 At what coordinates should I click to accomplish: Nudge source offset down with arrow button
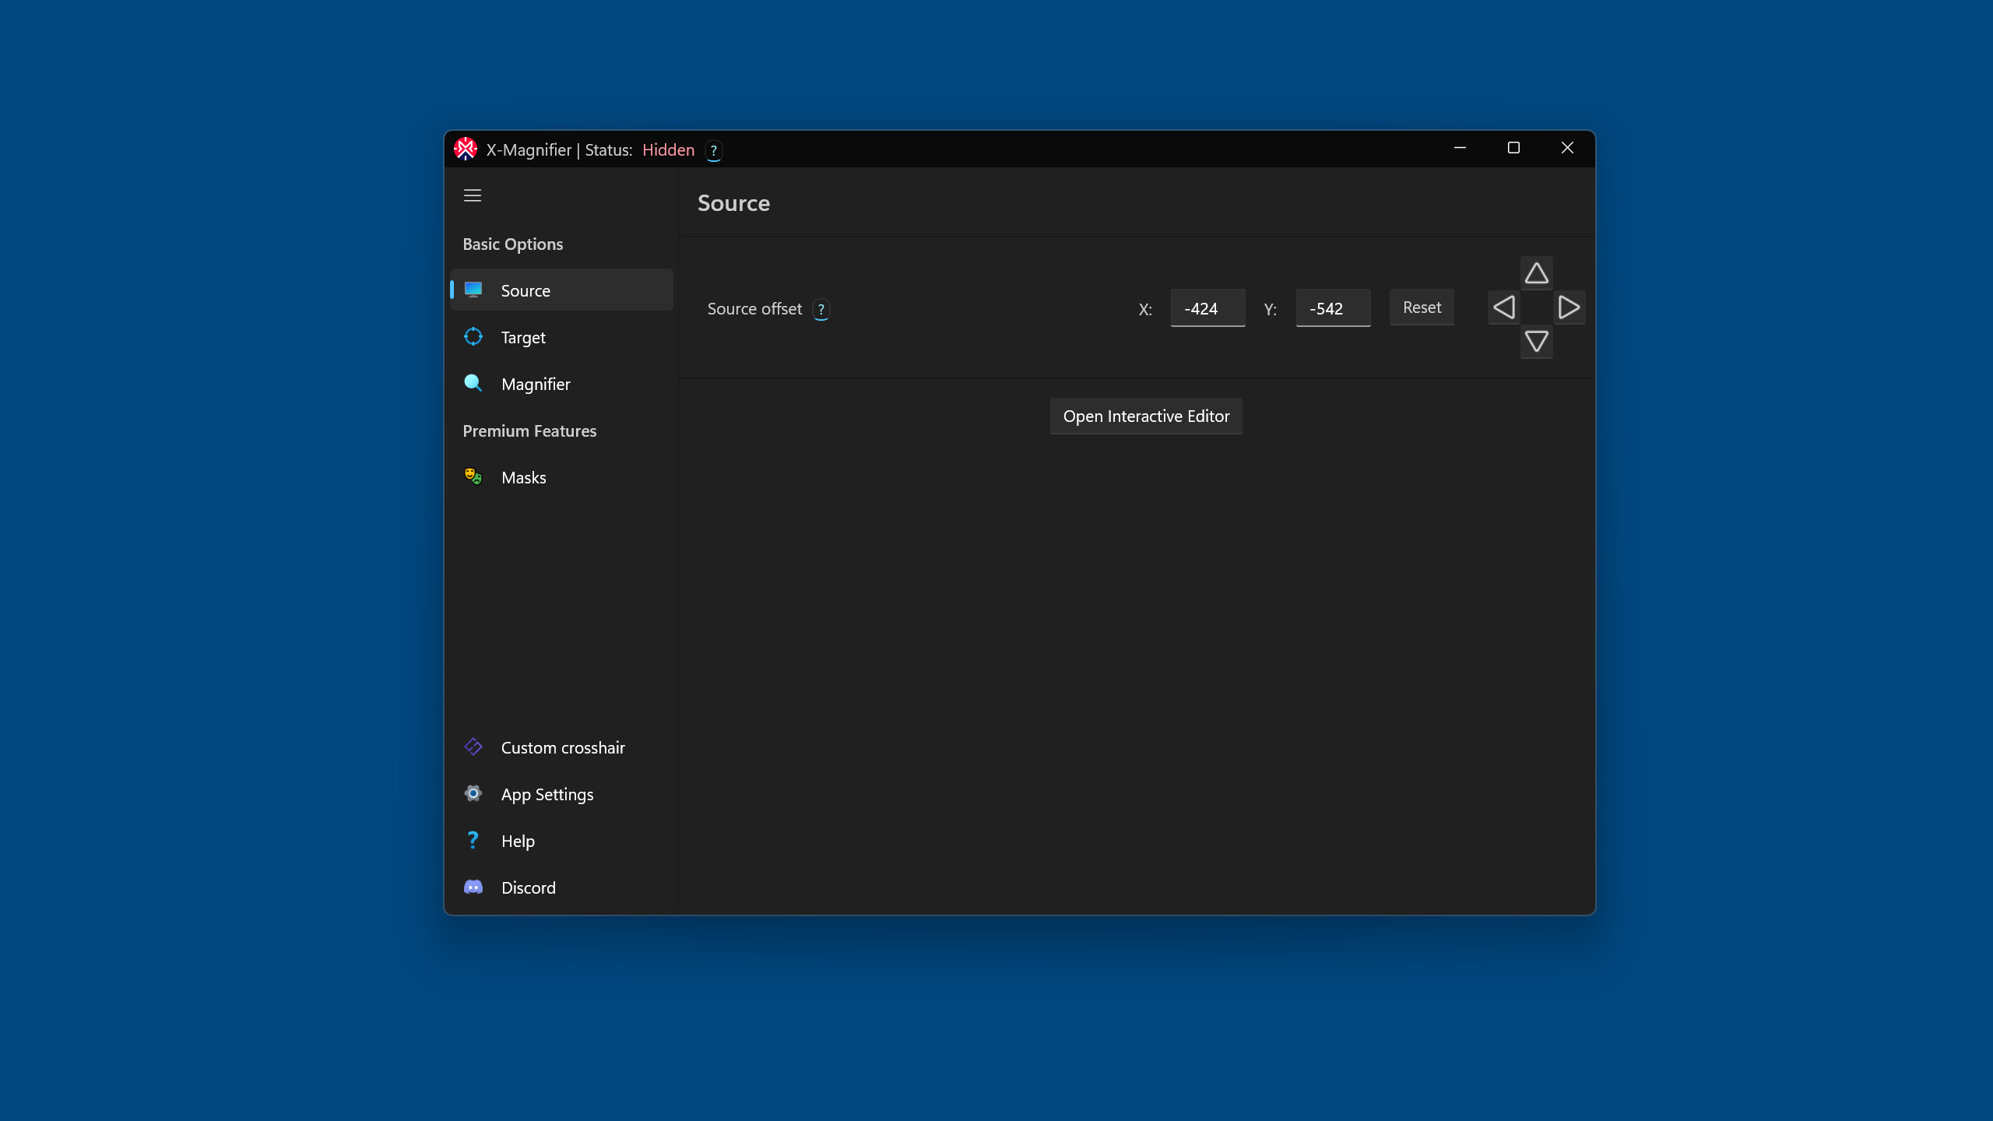1536,341
